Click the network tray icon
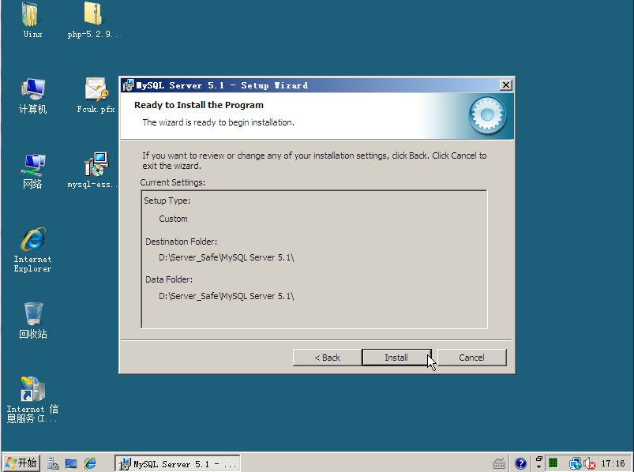 pyautogui.click(x=575, y=463)
